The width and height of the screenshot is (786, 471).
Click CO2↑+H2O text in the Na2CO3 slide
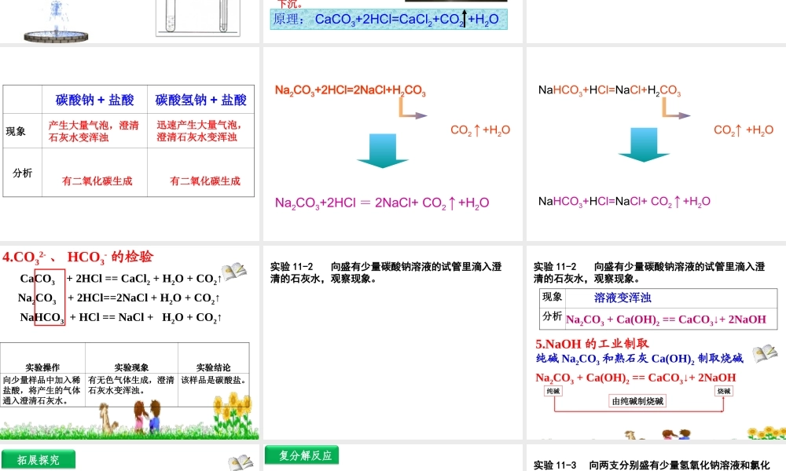point(480,130)
